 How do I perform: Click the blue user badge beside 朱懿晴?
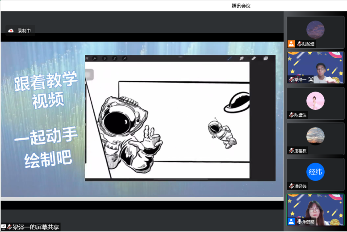291,221
